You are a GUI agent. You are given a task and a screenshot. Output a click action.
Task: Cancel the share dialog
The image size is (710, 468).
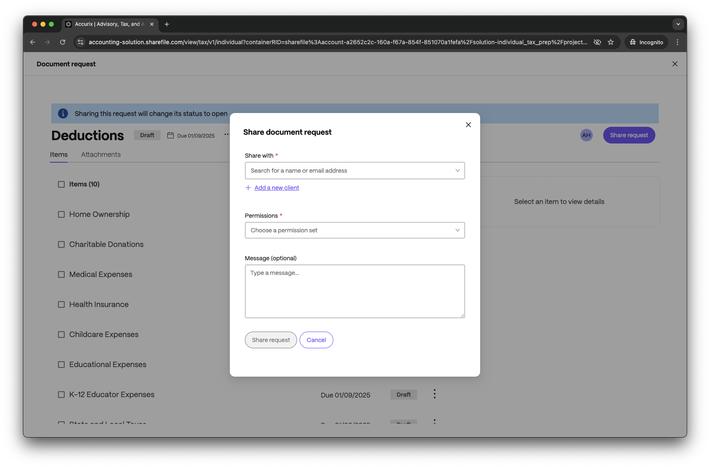[x=316, y=340]
